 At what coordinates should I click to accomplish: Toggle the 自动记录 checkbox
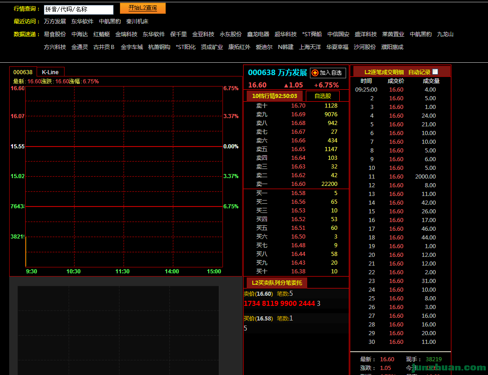click(435, 72)
